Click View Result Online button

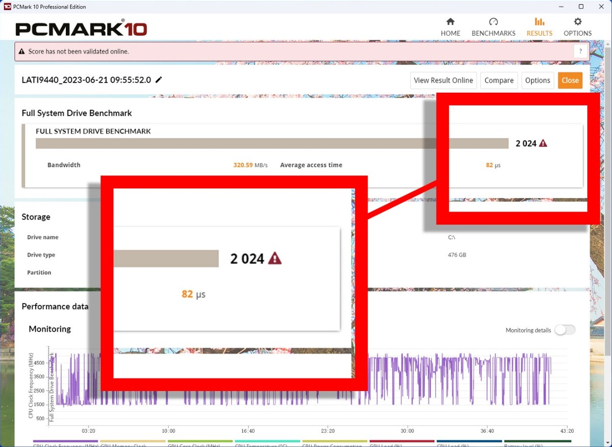444,80
